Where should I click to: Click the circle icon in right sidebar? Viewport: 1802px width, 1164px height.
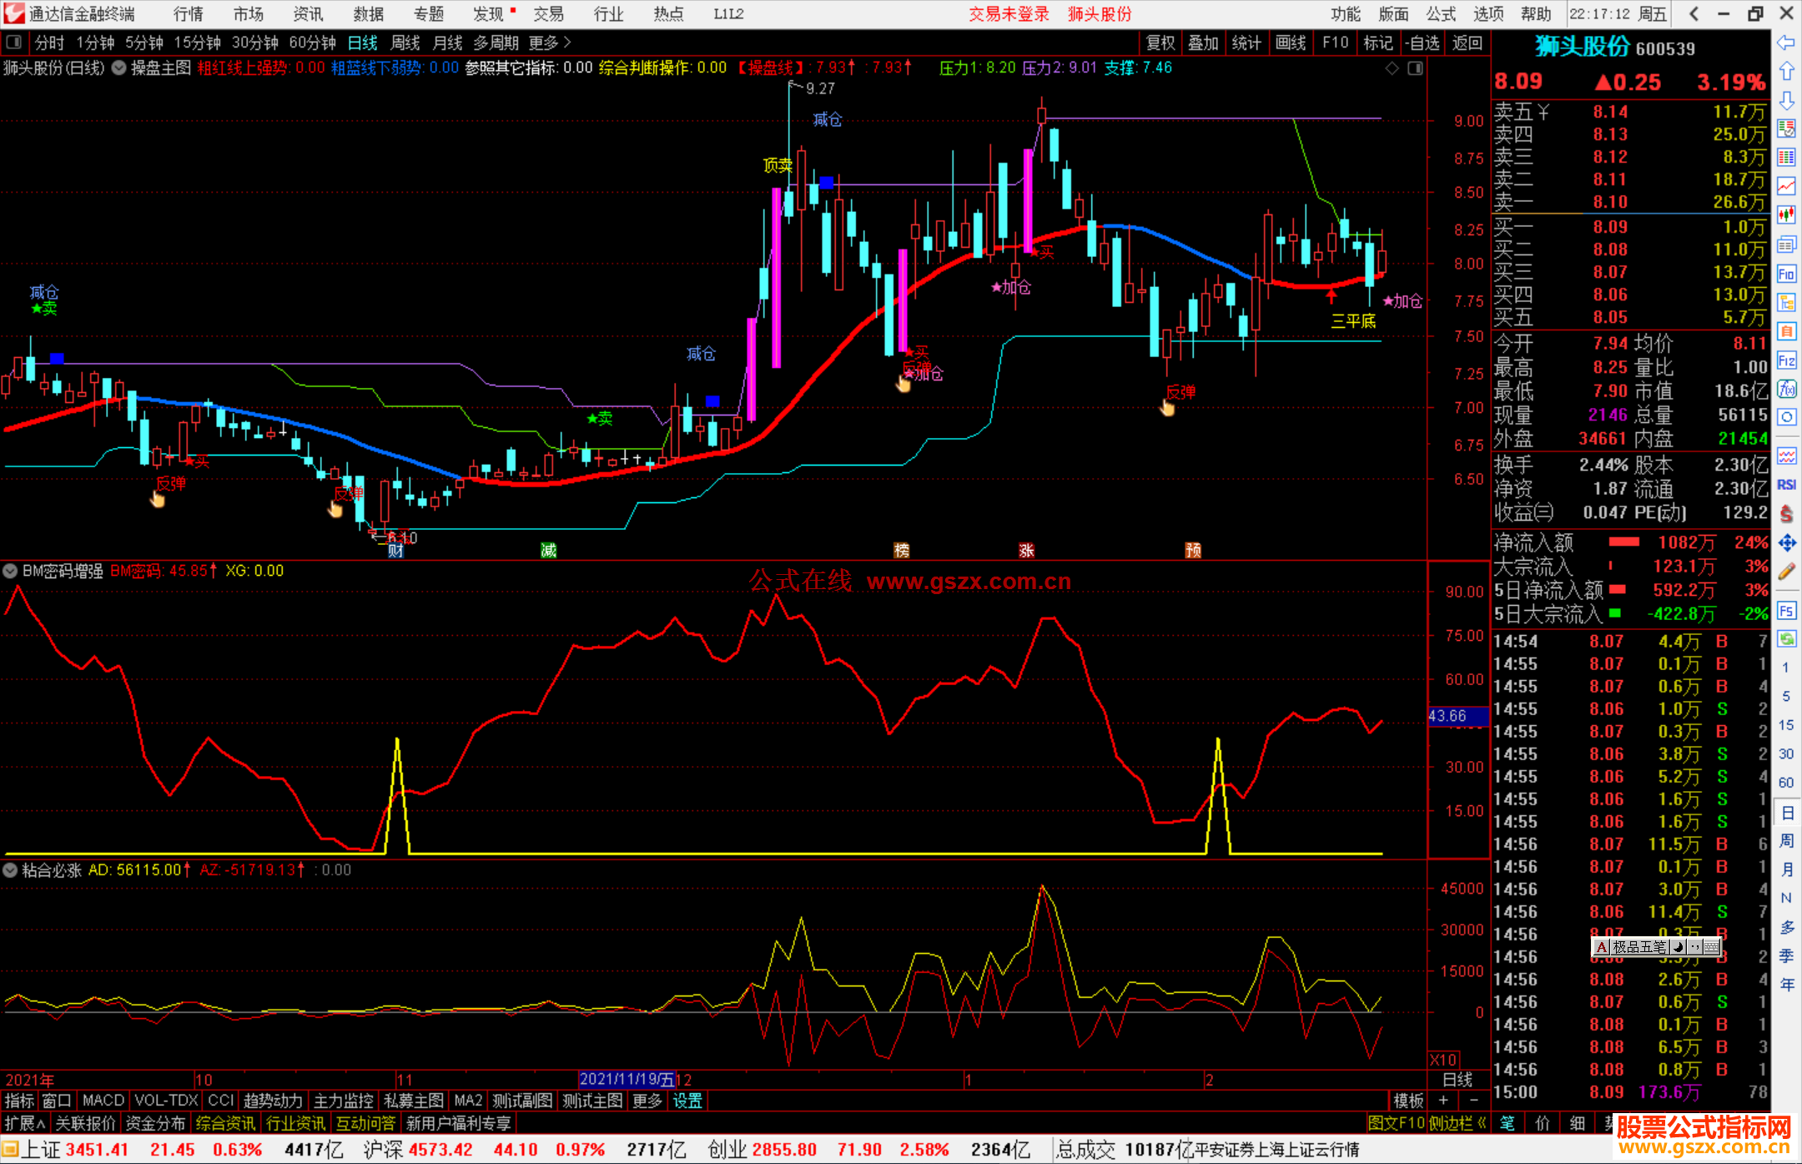coord(1786,417)
